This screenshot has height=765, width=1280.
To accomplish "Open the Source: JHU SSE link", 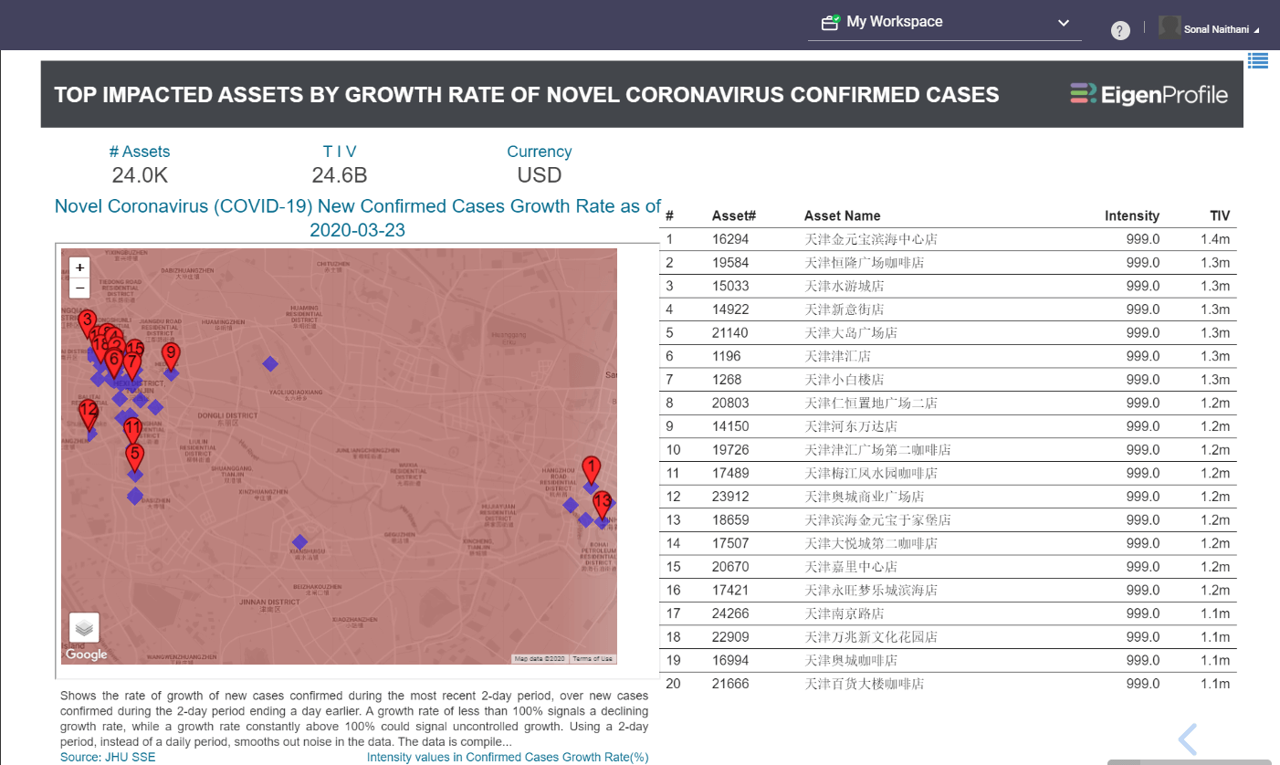I will (x=108, y=757).
